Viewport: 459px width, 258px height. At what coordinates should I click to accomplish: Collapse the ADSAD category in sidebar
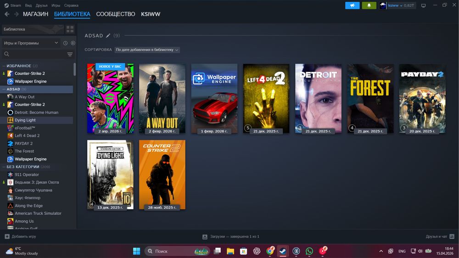click(4, 89)
